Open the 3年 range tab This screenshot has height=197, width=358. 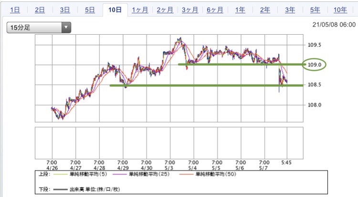tap(290, 10)
